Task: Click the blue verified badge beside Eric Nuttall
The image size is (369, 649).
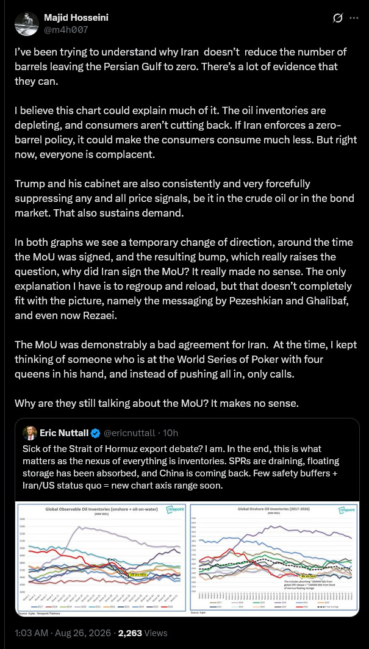Action: click(95, 433)
